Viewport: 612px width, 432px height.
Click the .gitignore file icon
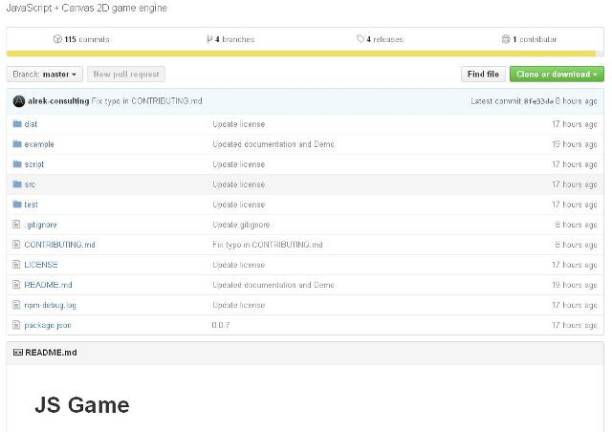(x=16, y=225)
